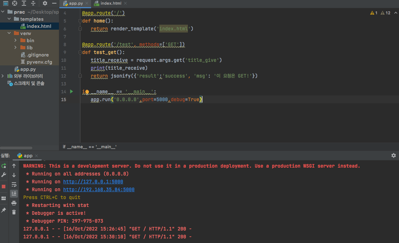Collapse the templates folder
Viewport: 399px width, 243px height.
(x=9, y=19)
